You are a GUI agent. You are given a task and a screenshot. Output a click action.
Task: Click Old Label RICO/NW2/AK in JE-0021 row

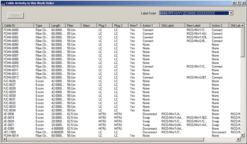[172, 125]
